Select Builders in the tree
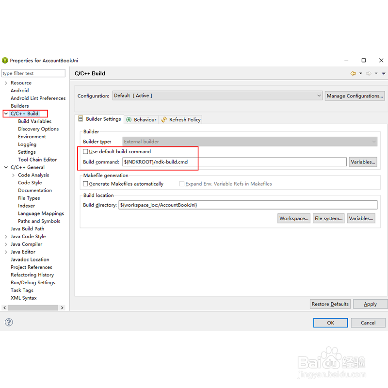The width and height of the screenshot is (388, 388). (19, 106)
